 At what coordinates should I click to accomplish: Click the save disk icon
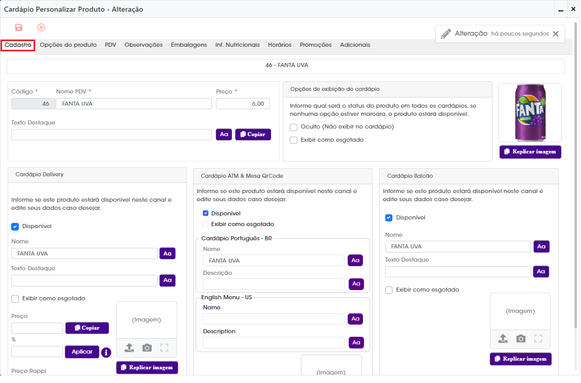pyautogui.click(x=18, y=27)
